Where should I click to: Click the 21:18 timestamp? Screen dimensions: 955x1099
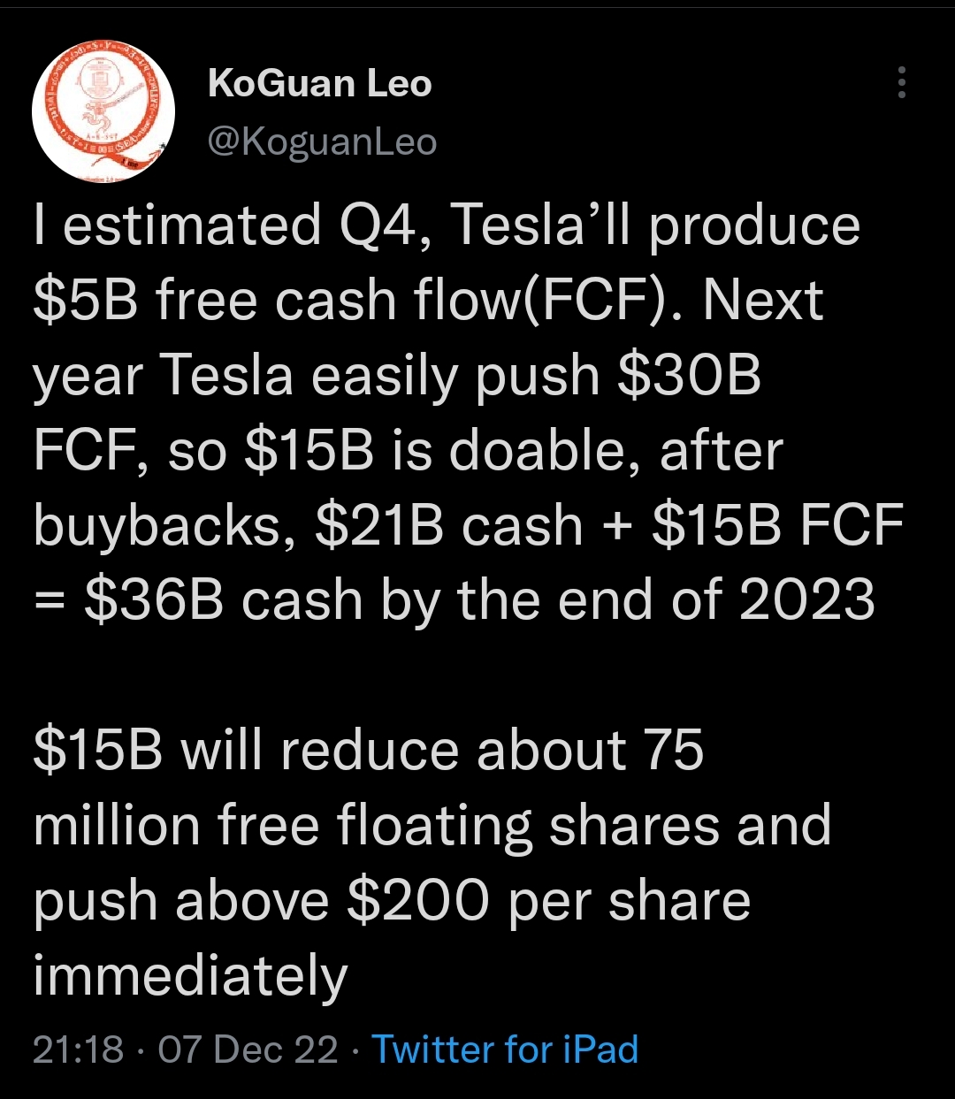point(78,1049)
